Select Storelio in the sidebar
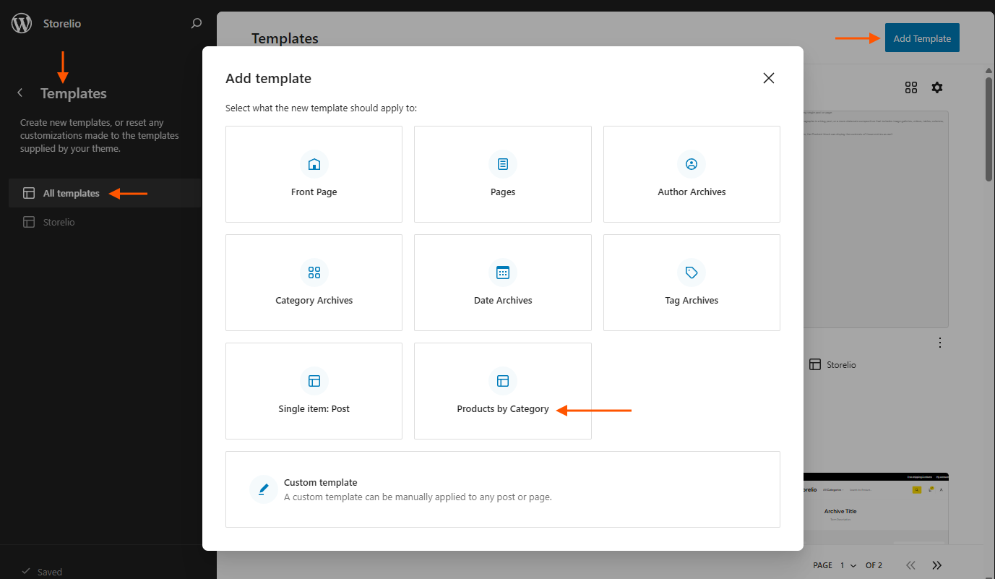The image size is (995, 579). (x=59, y=222)
